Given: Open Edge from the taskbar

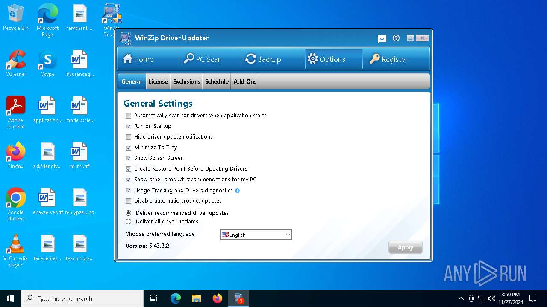Looking at the screenshot, I should tap(176, 298).
